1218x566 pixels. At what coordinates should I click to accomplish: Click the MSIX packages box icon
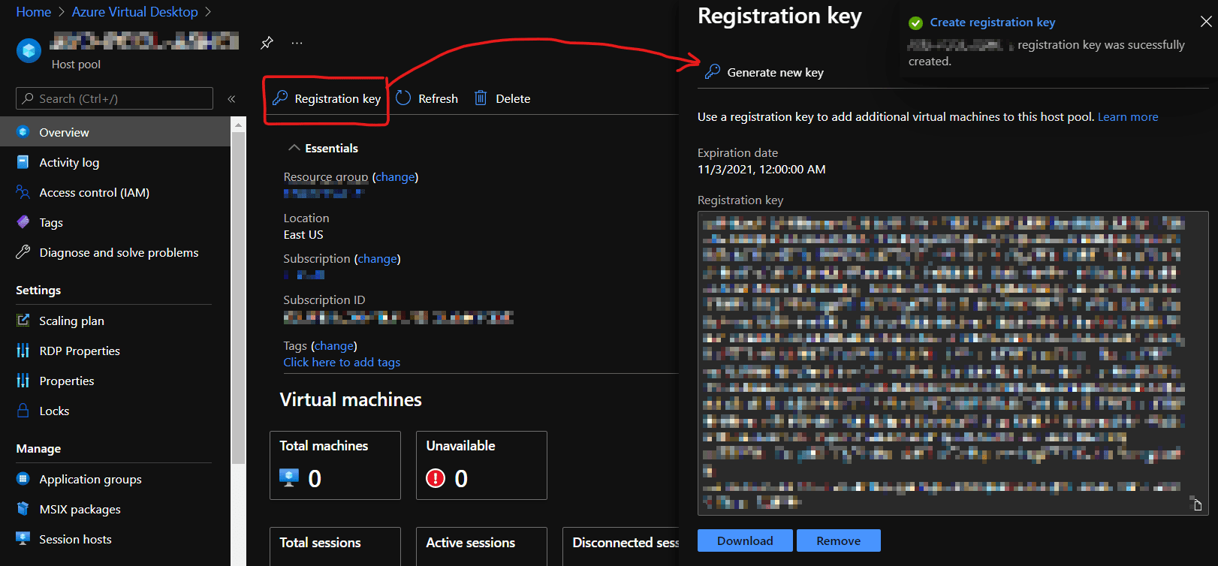pyautogui.click(x=23, y=509)
